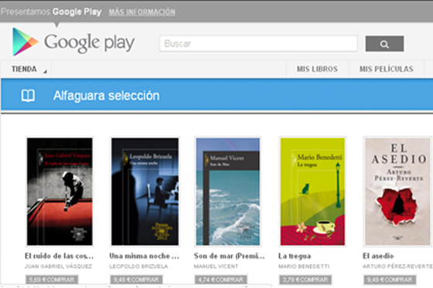Image resolution: width=433 pixels, height=288 pixels.
Task: Buy Son de mar for 4,74 €
Action: (x=221, y=280)
